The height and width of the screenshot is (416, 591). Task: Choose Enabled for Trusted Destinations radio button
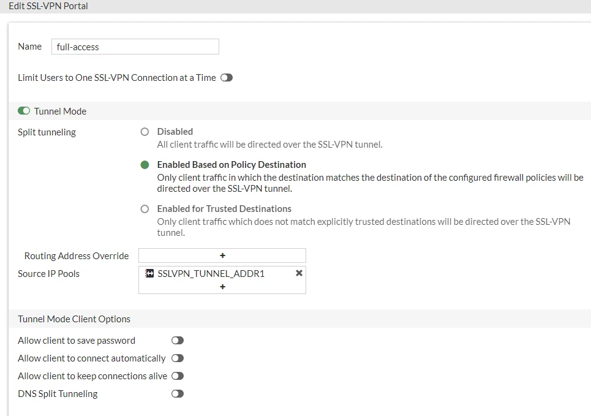(145, 209)
